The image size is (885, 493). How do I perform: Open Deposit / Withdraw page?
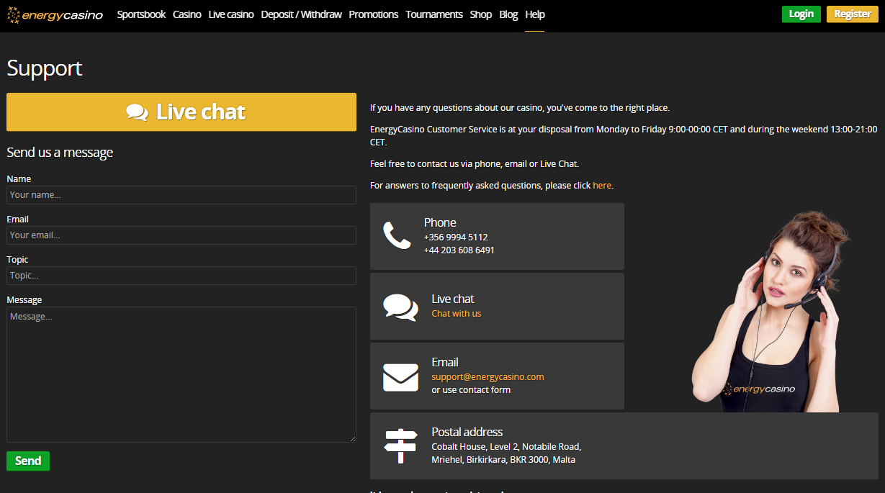point(302,14)
